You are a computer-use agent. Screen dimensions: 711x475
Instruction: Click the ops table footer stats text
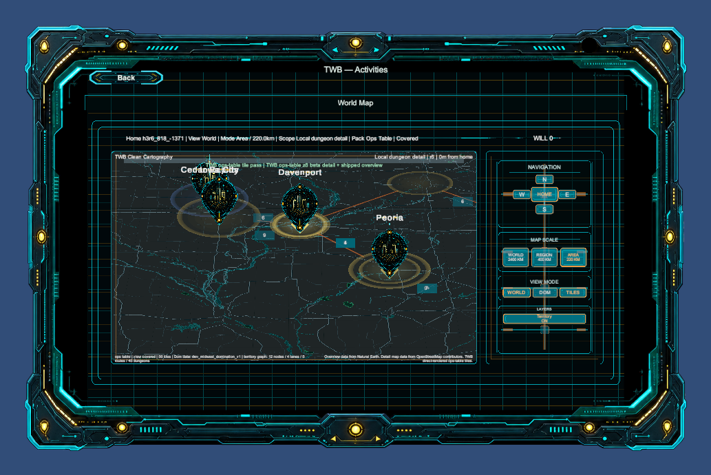209,359
